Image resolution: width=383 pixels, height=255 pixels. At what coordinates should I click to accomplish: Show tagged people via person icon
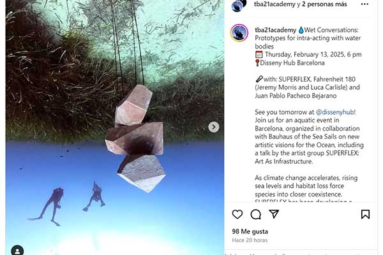pyautogui.click(x=17, y=251)
